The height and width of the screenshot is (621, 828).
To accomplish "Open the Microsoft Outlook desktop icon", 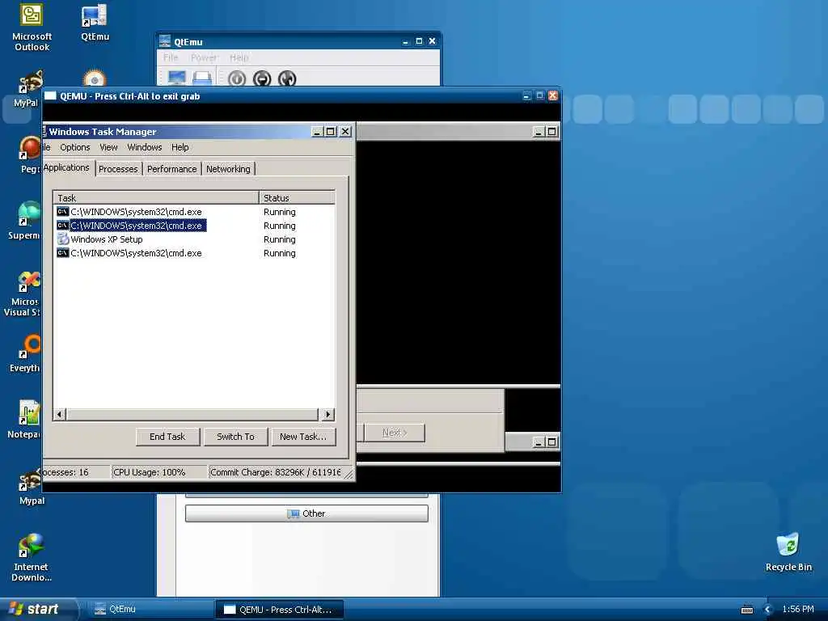I will [32, 27].
